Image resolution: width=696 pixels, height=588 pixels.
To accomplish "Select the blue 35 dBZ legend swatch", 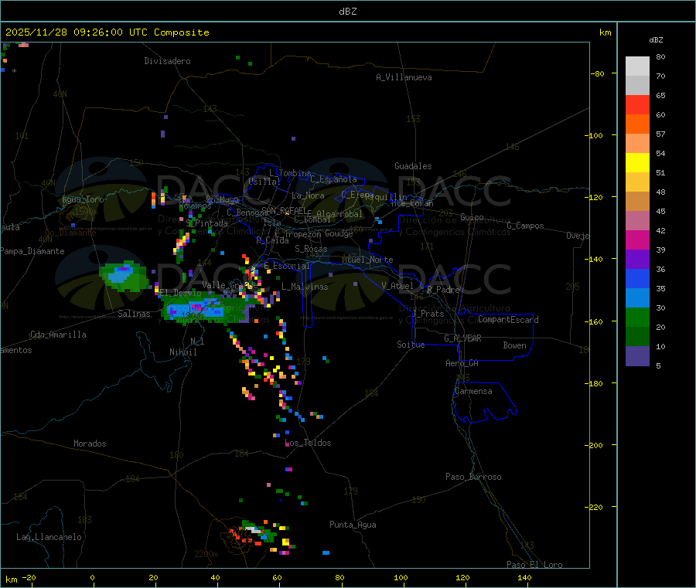I will (637, 278).
